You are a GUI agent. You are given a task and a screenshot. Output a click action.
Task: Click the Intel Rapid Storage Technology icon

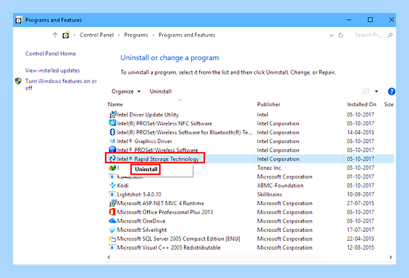[112, 158]
